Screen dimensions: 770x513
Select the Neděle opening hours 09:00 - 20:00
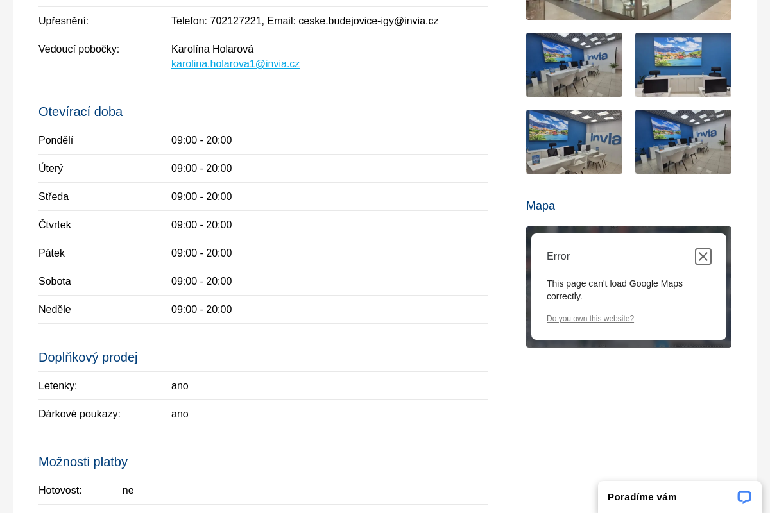point(201,310)
